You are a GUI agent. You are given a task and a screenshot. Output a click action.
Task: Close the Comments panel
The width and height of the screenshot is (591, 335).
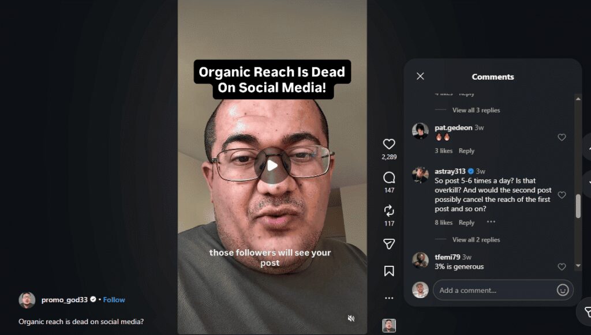point(420,77)
